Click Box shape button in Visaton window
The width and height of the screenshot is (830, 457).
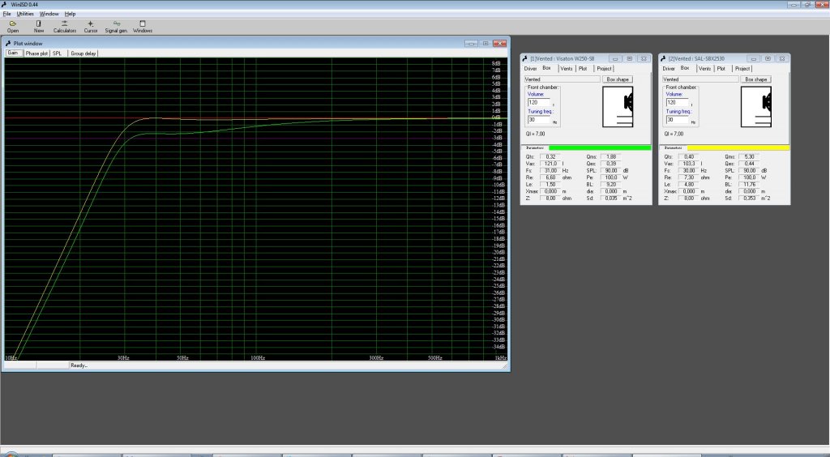(618, 79)
